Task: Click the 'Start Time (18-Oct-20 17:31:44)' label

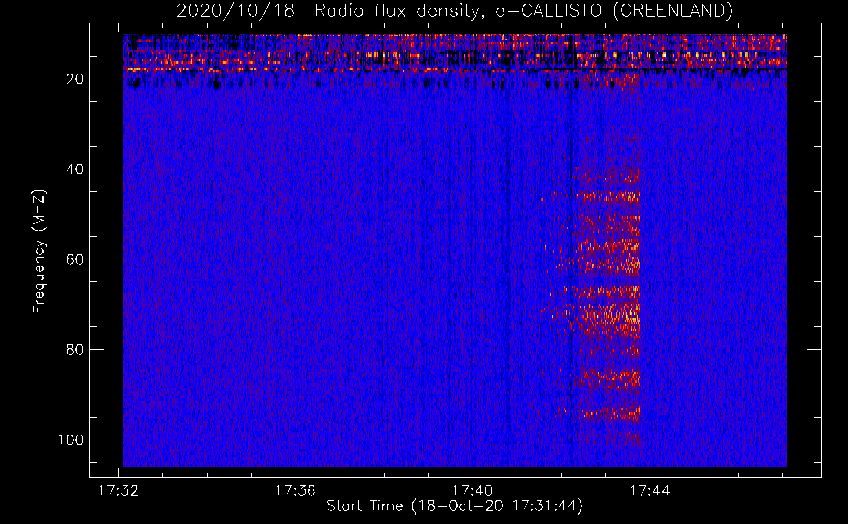Action: pyautogui.click(x=454, y=506)
